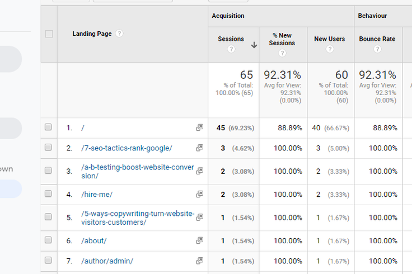The image size is (412, 274).
Task: Click the help icon under Sessions header
Action: (231, 49)
